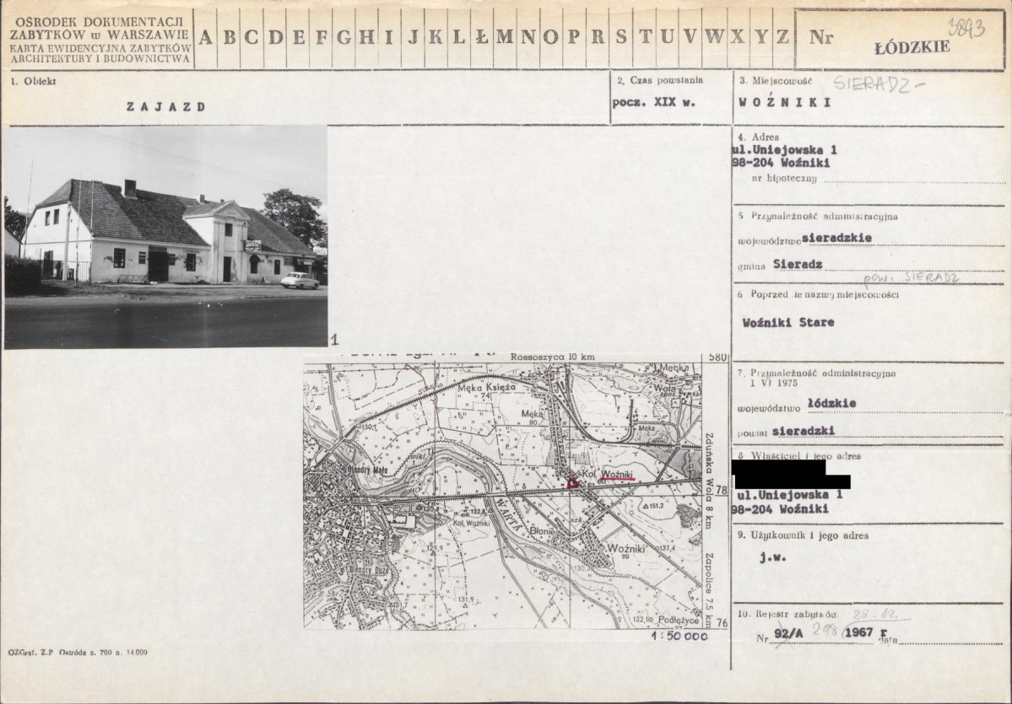Click the 'OŚRODEK DOKUMENTACJI' heading line

(100, 22)
